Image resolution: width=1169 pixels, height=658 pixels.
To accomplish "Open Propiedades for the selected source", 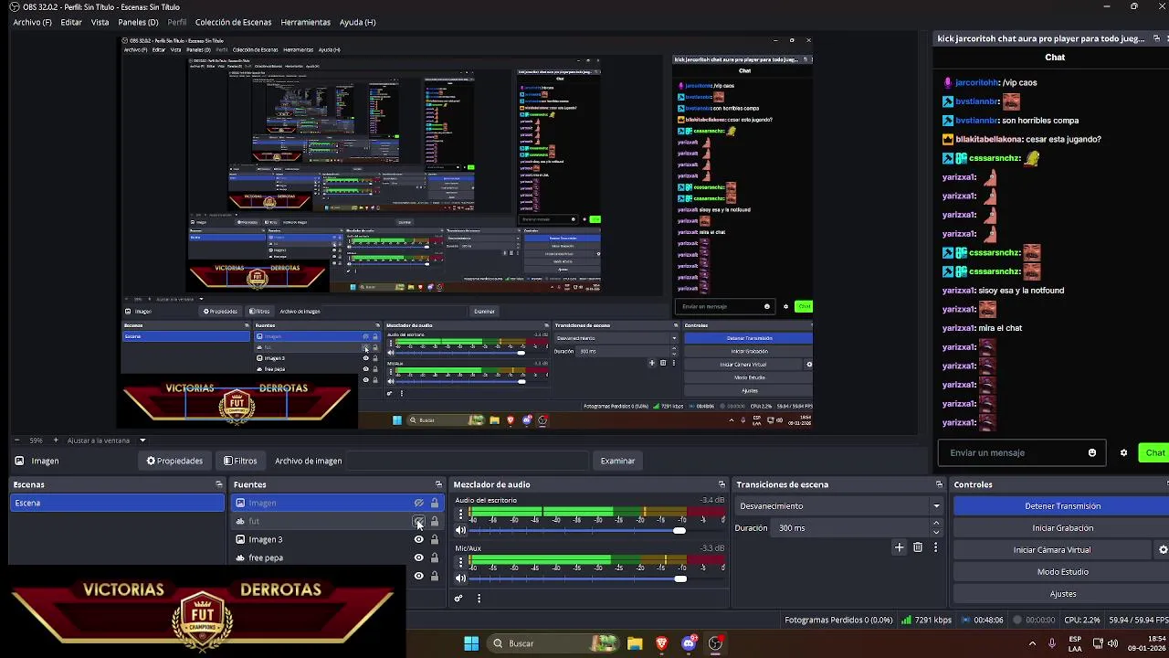I will coord(174,461).
